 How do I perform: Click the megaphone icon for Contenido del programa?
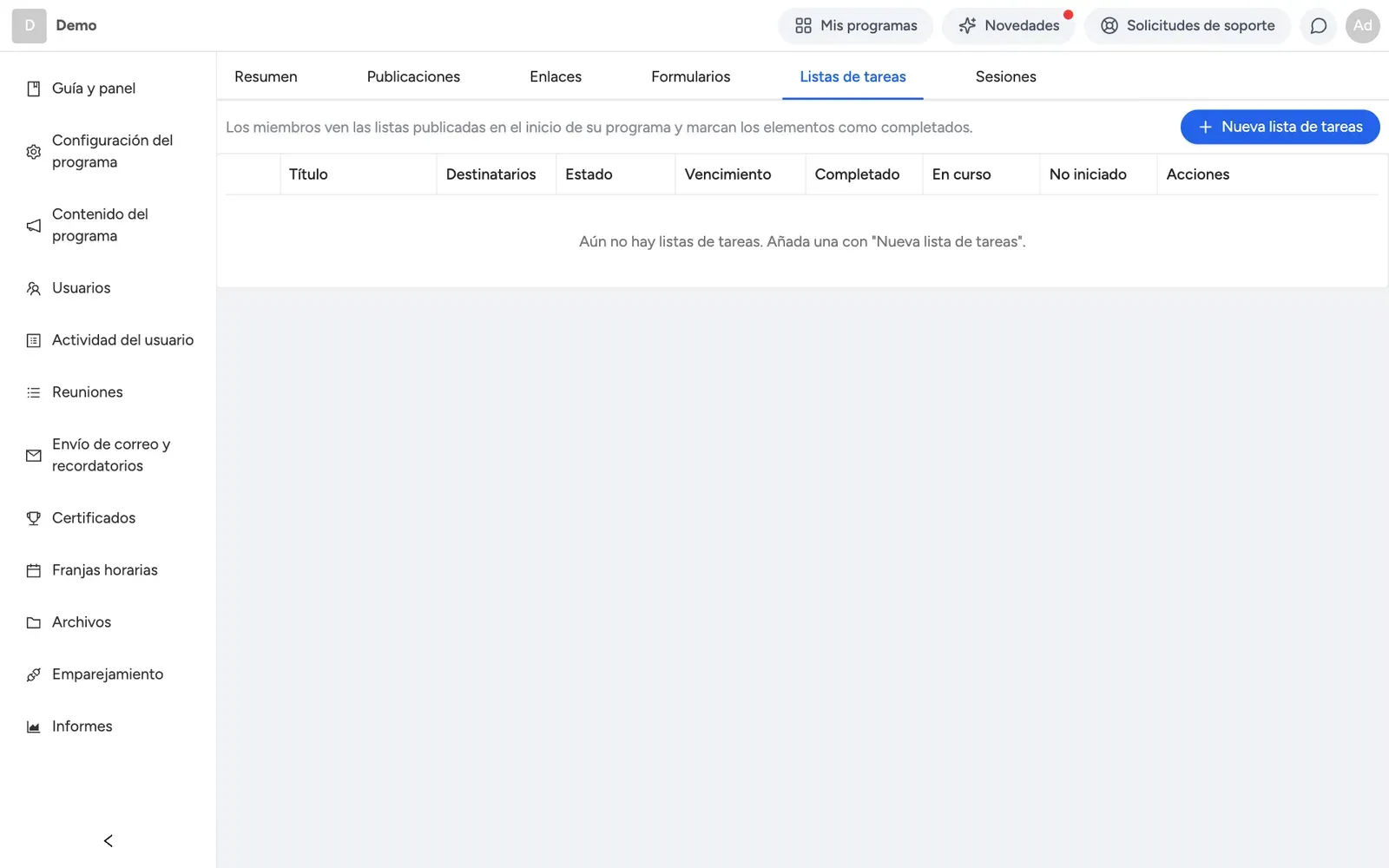click(x=34, y=226)
